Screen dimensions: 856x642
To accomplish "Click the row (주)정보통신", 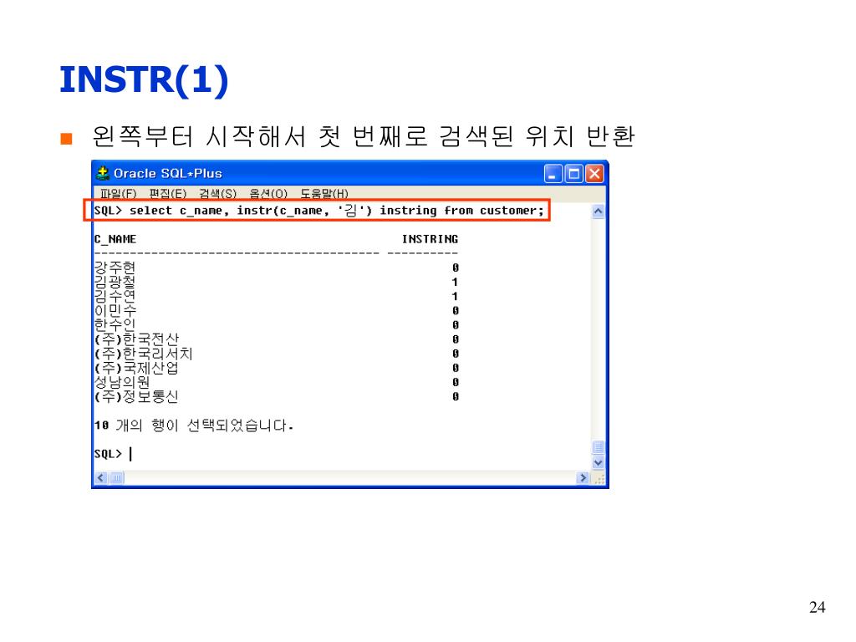I will (276, 396).
